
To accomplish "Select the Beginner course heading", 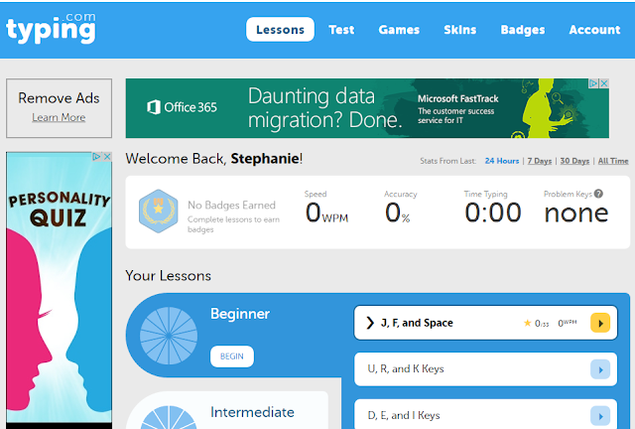I will point(240,314).
